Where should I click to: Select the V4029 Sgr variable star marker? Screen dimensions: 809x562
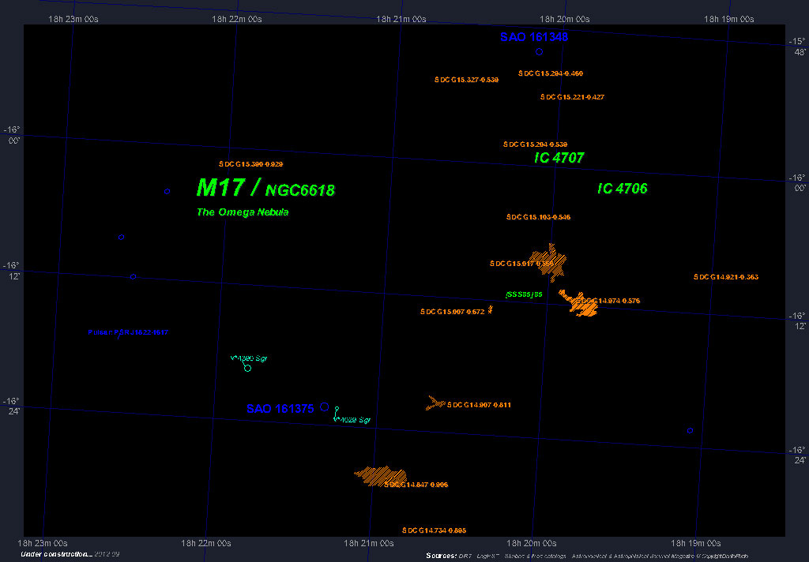pyautogui.click(x=337, y=409)
